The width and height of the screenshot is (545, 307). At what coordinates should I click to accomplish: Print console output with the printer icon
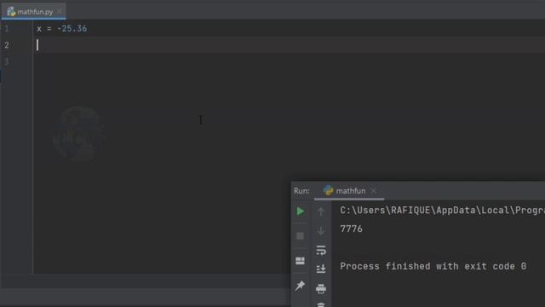321,288
